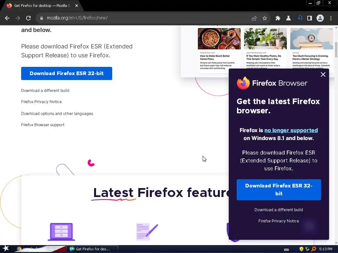Open the focusing strategy article thumbnail
The height and width of the screenshot is (253, 338).
(312, 39)
